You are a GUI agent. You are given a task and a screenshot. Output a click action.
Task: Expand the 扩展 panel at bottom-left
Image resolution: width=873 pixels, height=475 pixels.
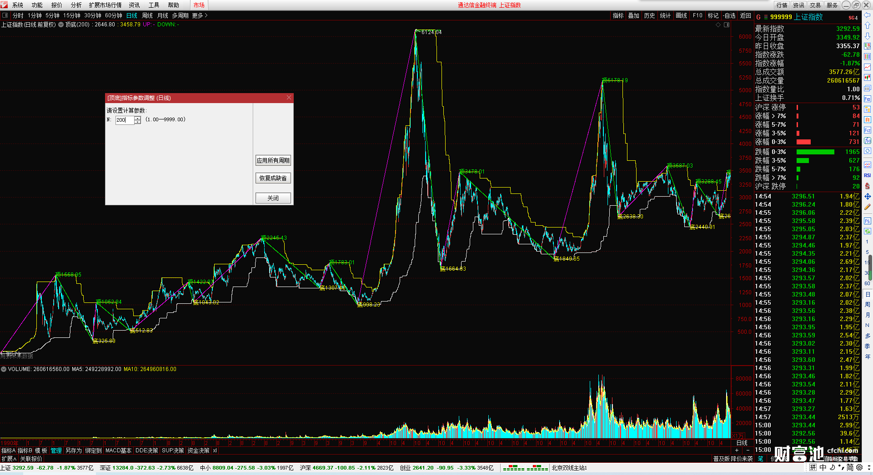click(9, 459)
